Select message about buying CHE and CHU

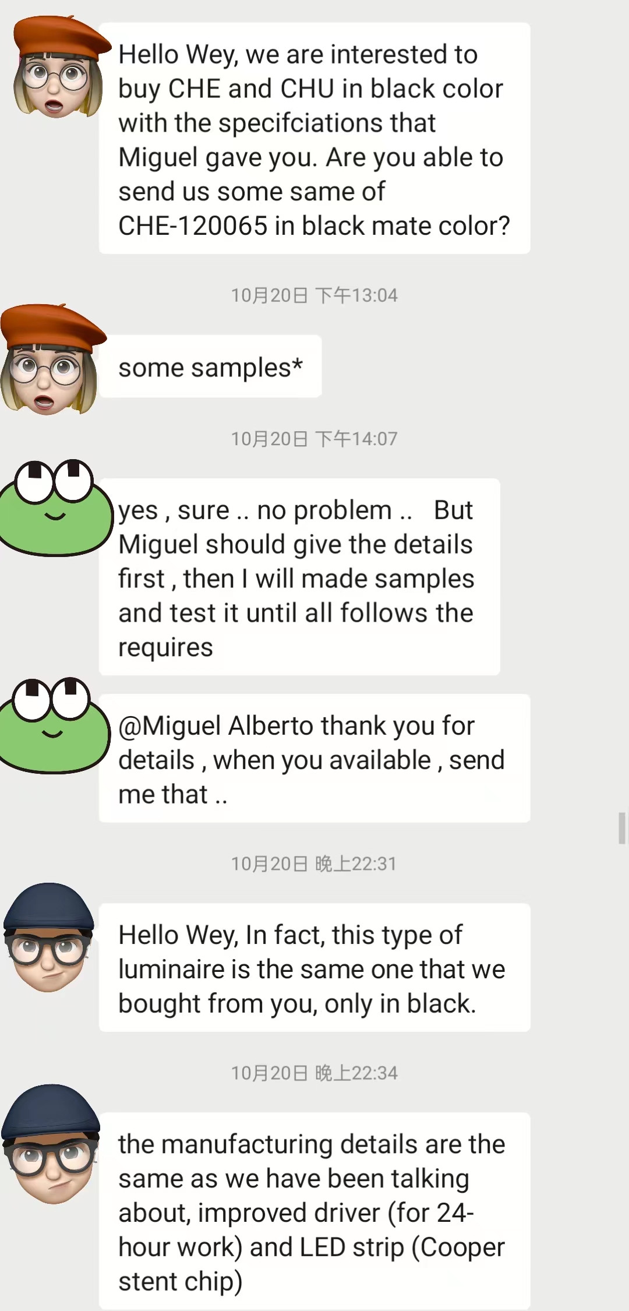[314, 139]
